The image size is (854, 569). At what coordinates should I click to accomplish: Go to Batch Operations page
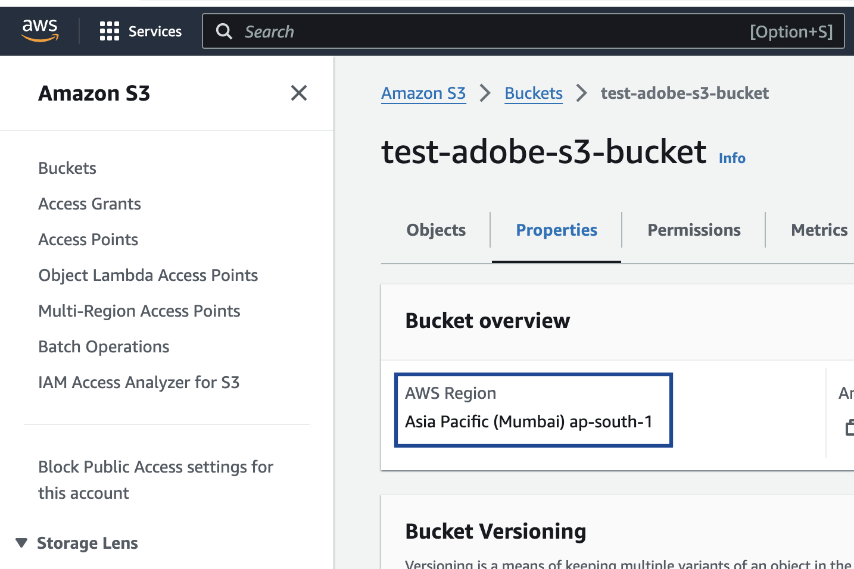coord(104,347)
